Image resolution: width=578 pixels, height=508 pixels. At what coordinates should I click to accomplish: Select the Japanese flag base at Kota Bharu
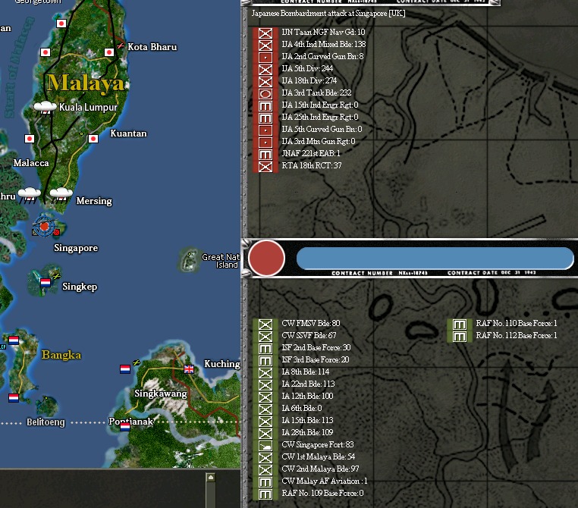(x=109, y=52)
